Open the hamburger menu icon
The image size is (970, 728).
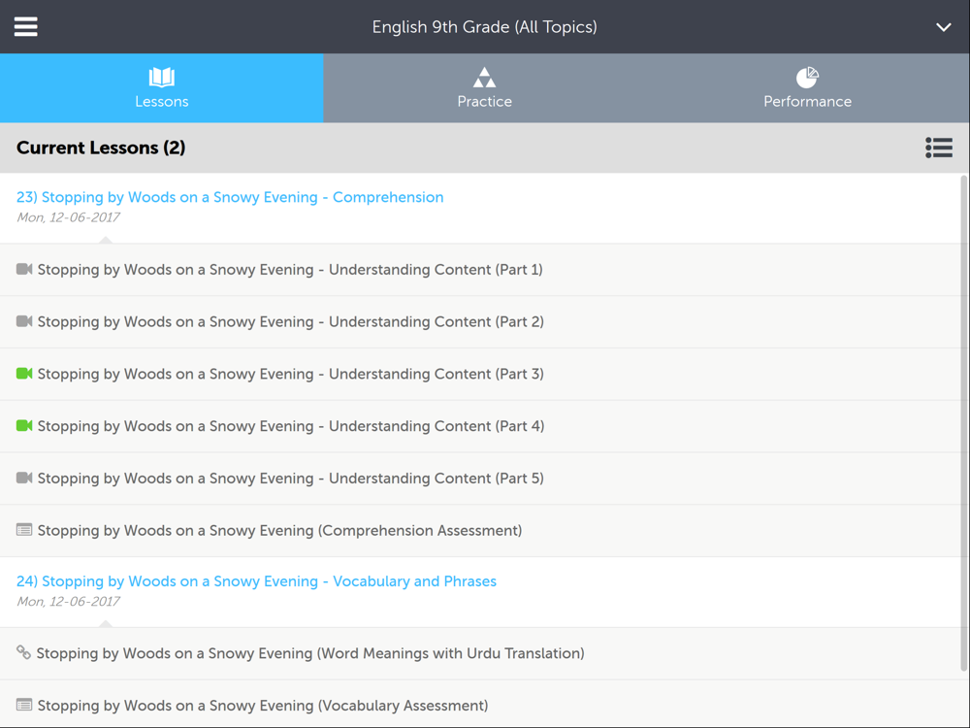click(25, 26)
